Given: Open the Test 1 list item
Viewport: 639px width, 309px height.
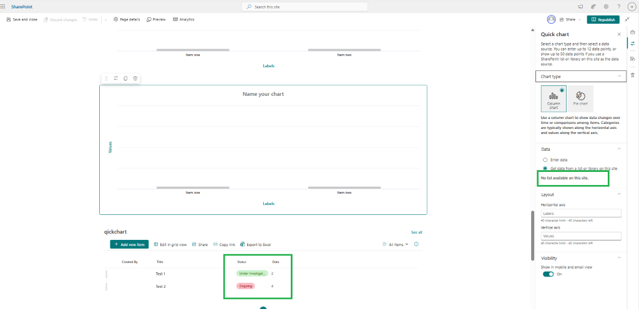Looking at the screenshot, I should tap(160, 274).
